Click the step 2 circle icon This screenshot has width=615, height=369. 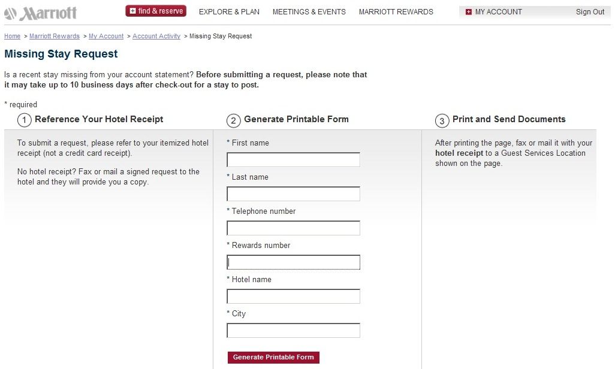coord(233,120)
